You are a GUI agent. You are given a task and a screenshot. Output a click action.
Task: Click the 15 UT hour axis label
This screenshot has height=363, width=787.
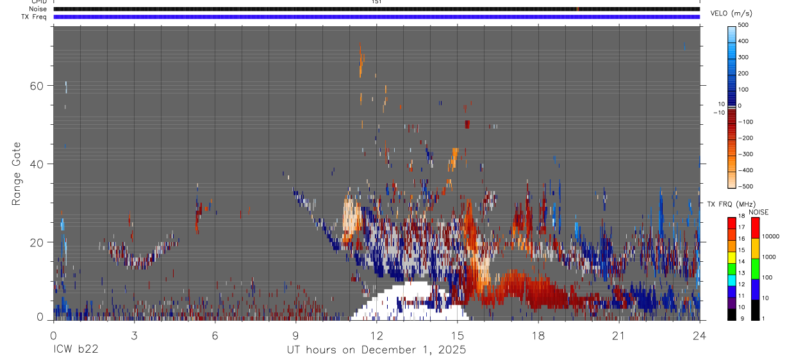[x=457, y=335]
